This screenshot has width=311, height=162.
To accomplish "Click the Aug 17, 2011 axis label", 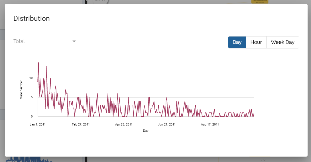I will pos(210,124).
